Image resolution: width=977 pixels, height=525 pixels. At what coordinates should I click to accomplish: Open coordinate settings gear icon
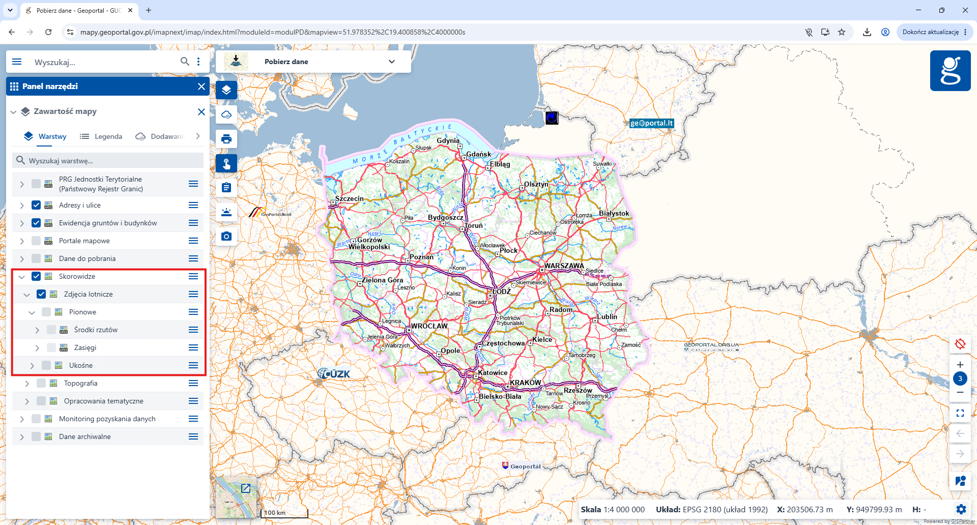[x=961, y=509]
